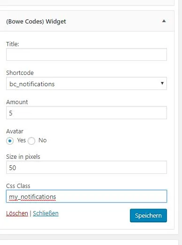Click the Shortcode label text
This screenshot has width=182, height=245.
(20, 73)
